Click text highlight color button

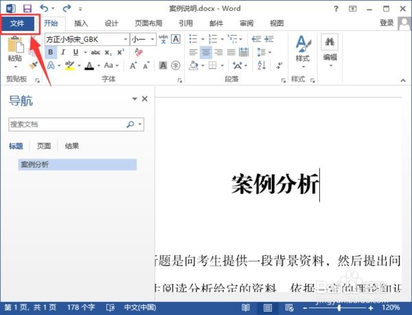pos(69,65)
